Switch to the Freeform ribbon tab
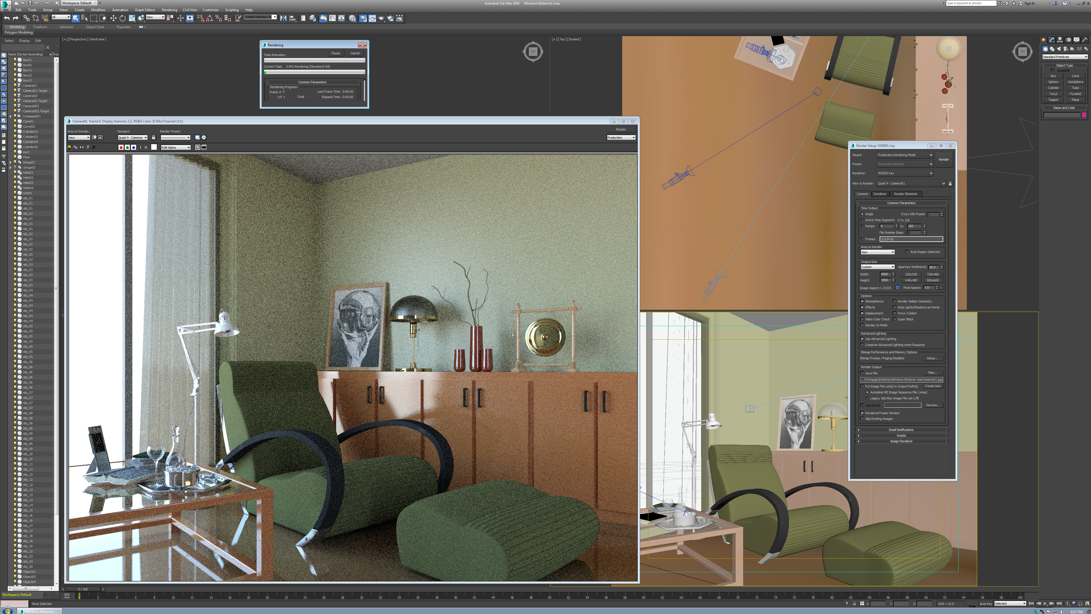This screenshot has width=1091, height=614. [40, 27]
